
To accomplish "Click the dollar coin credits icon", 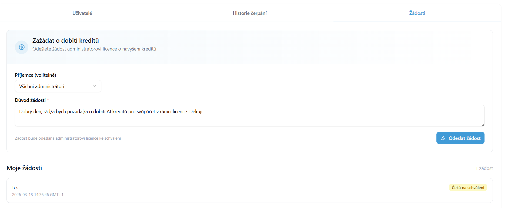I will pos(22,47).
